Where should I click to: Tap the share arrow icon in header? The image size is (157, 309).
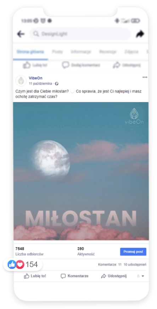(140, 34)
